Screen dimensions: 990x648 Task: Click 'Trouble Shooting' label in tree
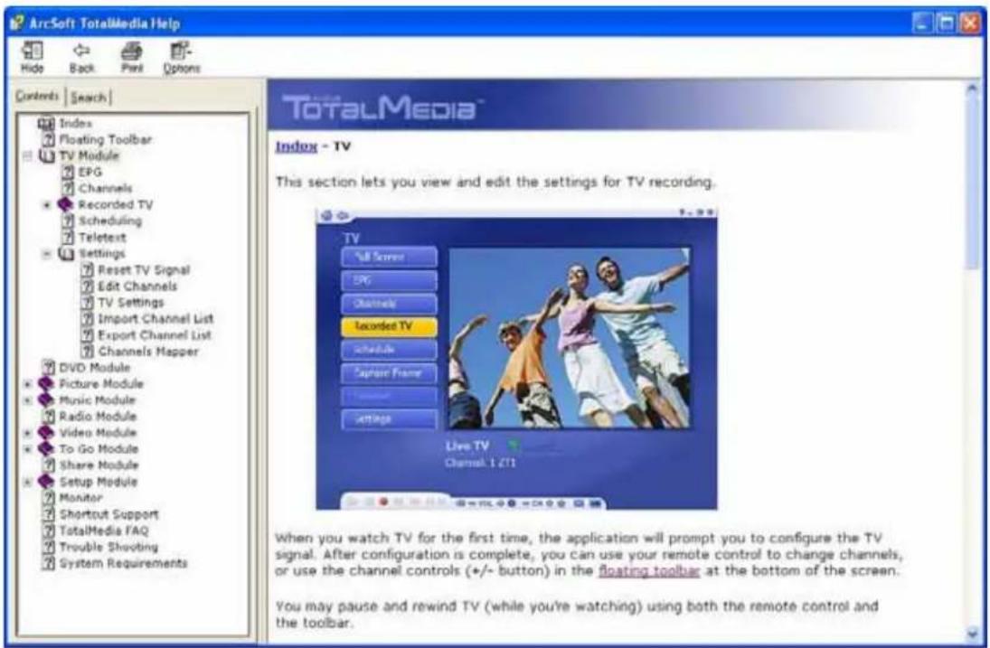[x=108, y=547]
